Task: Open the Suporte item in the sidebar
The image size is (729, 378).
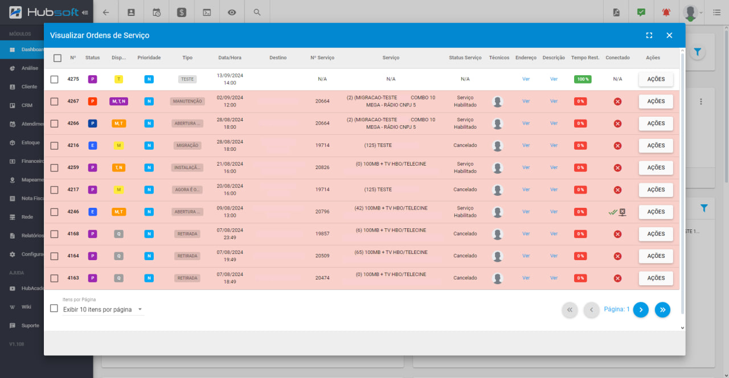Action: 23,326
